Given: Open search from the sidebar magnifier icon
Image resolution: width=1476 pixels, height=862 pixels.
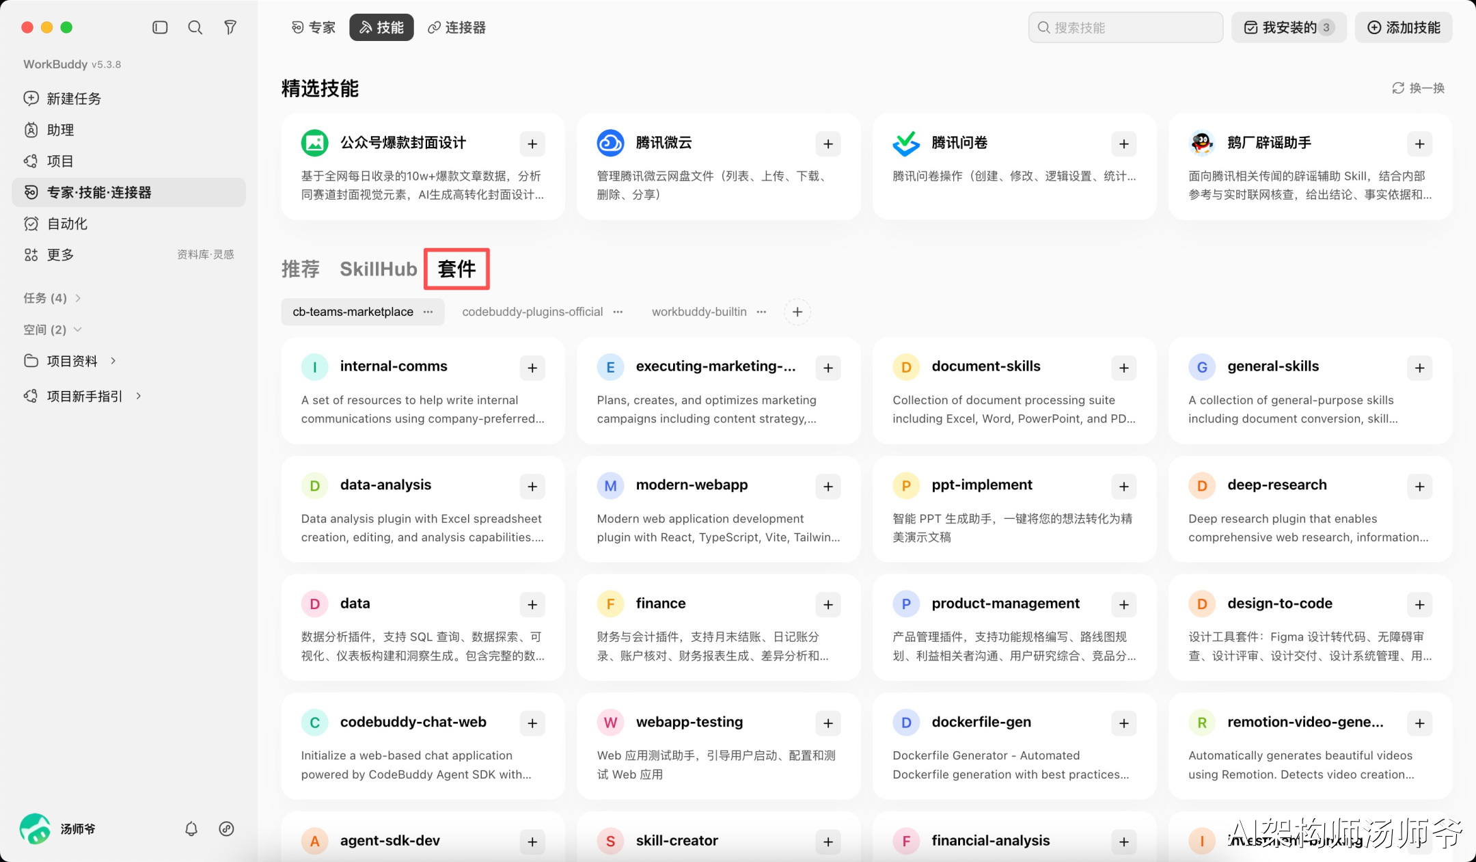Looking at the screenshot, I should (195, 27).
